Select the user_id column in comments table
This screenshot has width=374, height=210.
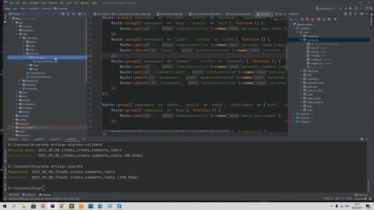tap(315, 48)
